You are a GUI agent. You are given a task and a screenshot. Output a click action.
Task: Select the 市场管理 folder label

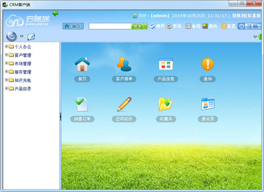click(23, 64)
